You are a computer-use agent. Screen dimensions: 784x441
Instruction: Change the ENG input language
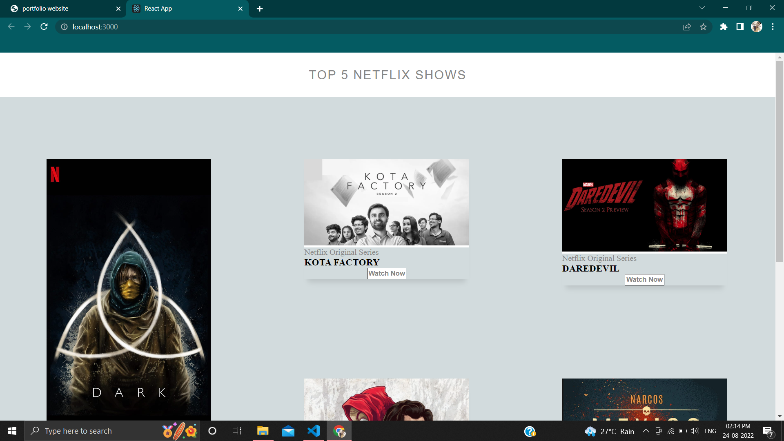710,431
